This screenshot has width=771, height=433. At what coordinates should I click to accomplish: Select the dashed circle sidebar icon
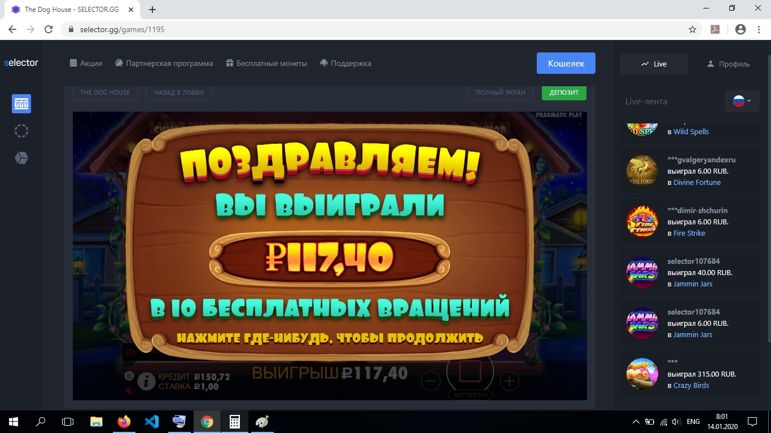click(x=21, y=131)
